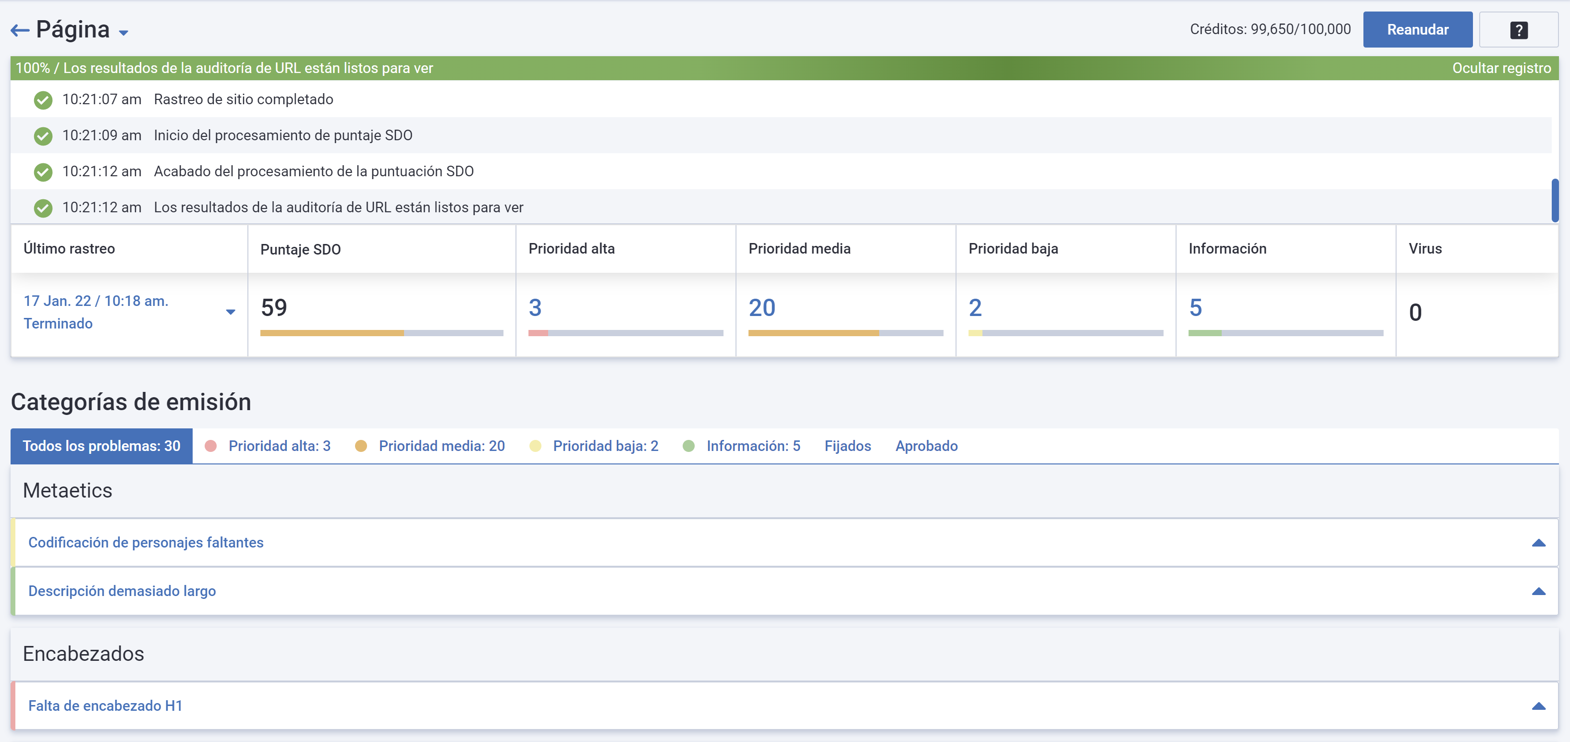
Task: Select the orange dot beside Prioridad media filter
Action: [361, 445]
